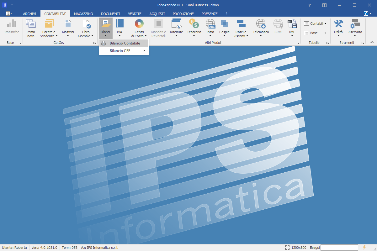Select the CONTABILITA' tab
This screenshot has height=251, width=377.
pos(55,14)
